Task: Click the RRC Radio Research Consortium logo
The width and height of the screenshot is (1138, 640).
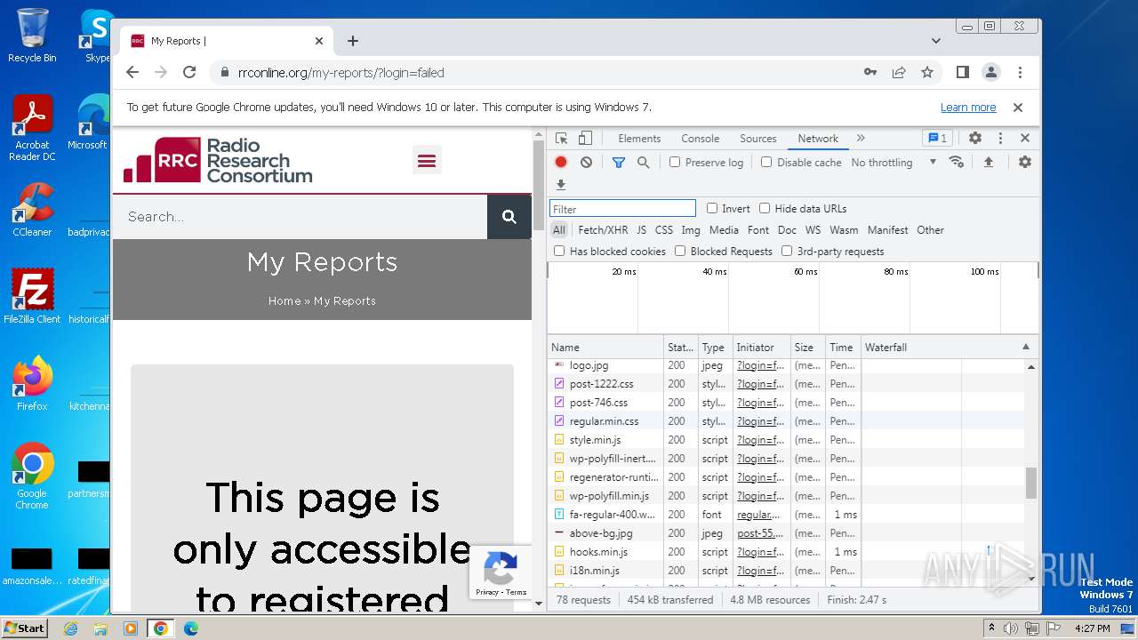Action: pos(218,160)
